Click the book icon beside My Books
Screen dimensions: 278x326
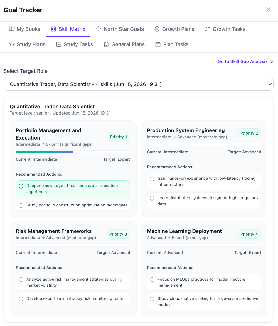[x=12, y=29]
